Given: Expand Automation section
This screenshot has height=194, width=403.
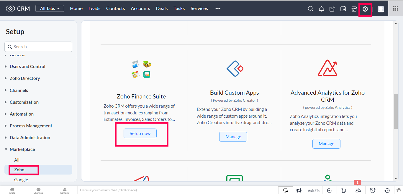Looking at the screenshot, I should (x=22, y=114).
